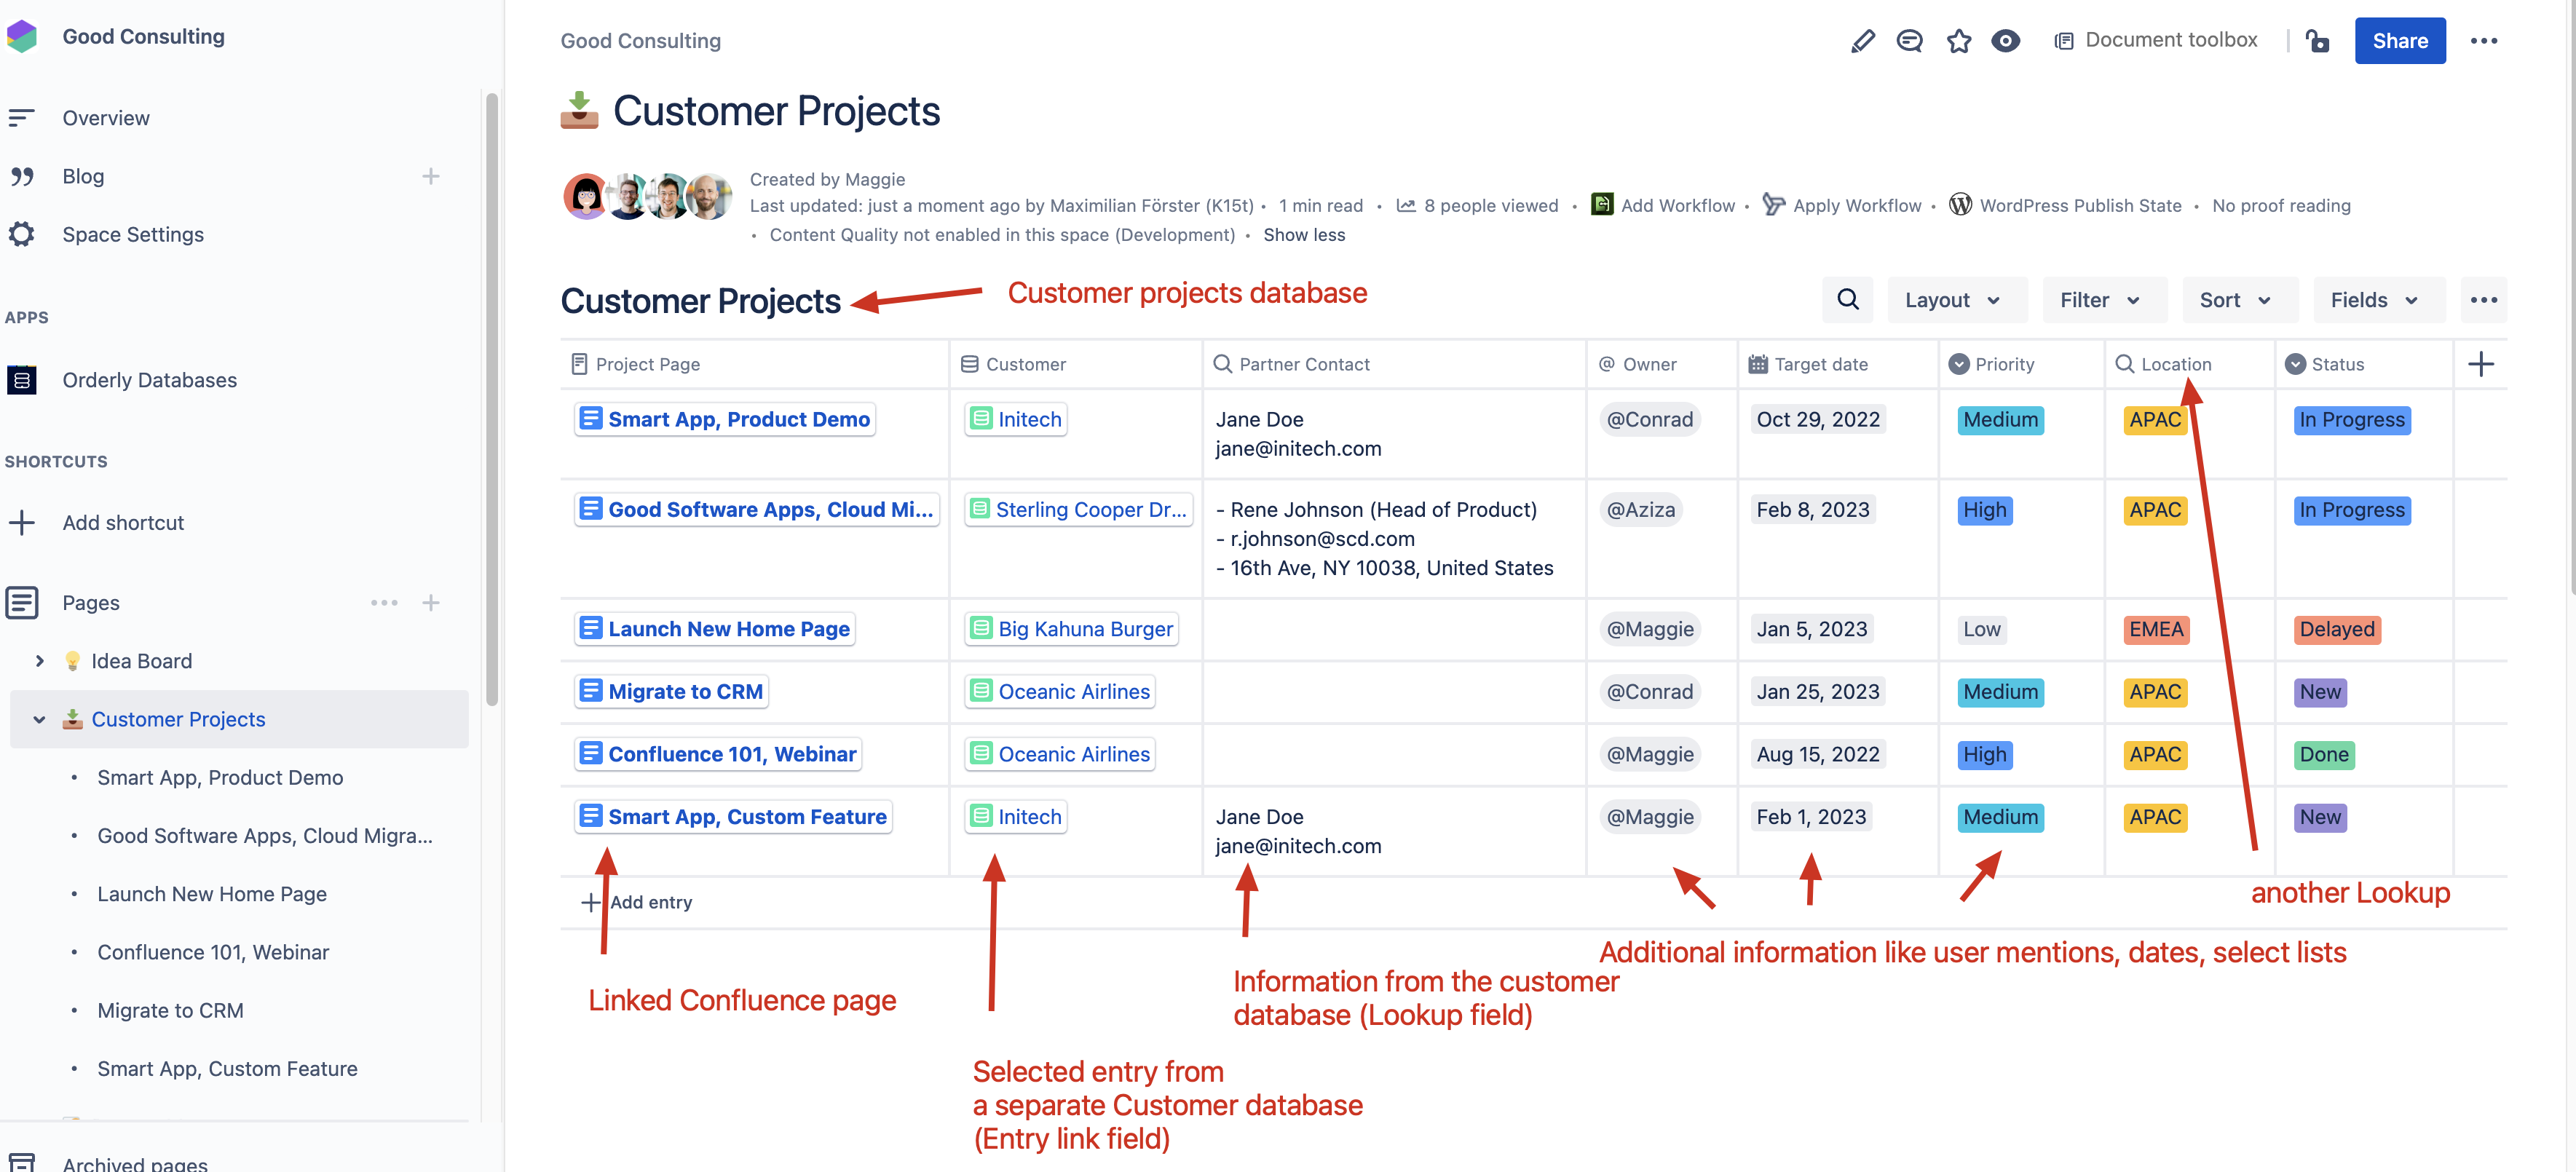Open the Pages options menu in sidebar
Viewport: 2576px width, 1172px height.
click(384, 603)
